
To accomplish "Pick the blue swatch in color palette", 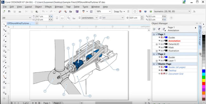I will click(x=204, y=71).
